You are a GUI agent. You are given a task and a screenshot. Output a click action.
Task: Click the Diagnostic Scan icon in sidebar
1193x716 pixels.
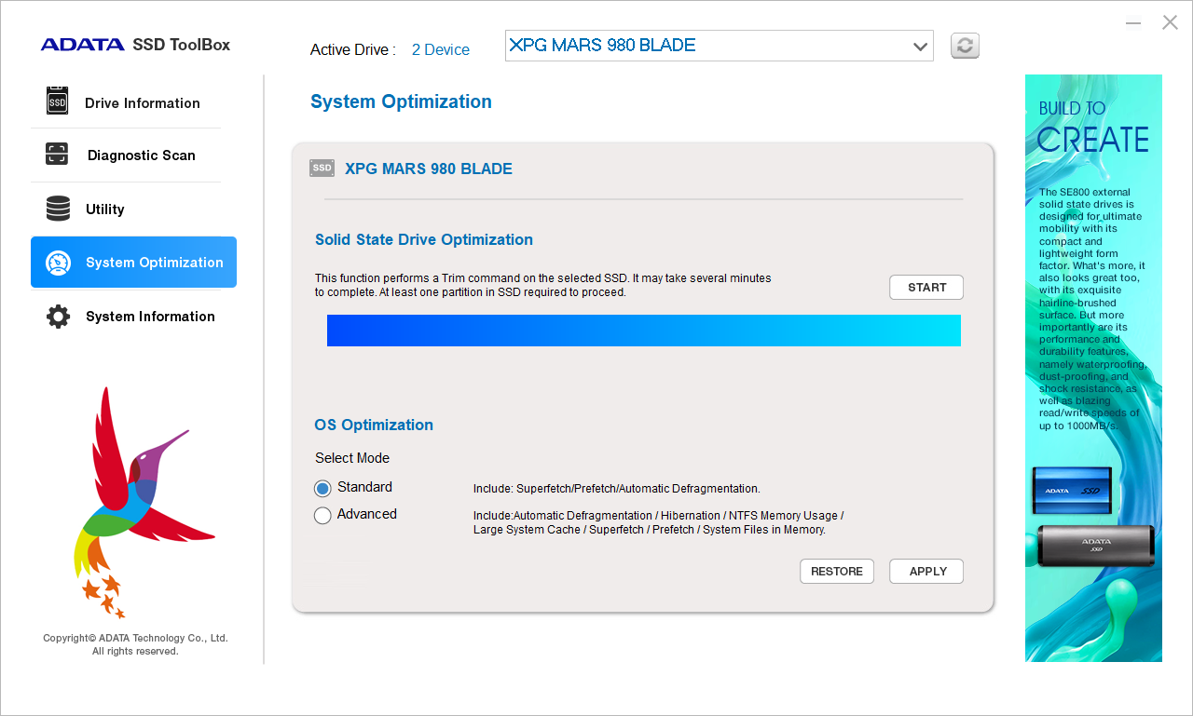point(57,155)
